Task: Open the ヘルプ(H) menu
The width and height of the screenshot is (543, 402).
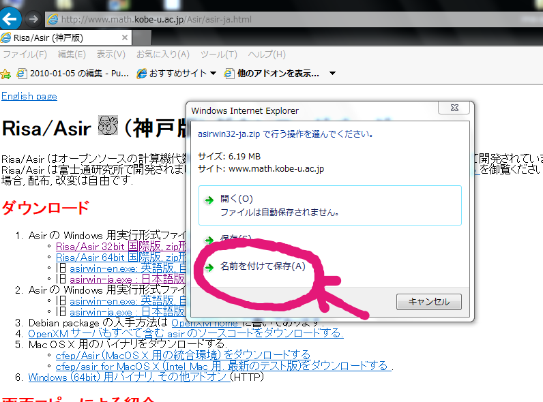Action: [267, 55]
